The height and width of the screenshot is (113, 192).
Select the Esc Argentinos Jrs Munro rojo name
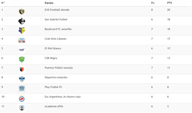click(x=62, y=97)
